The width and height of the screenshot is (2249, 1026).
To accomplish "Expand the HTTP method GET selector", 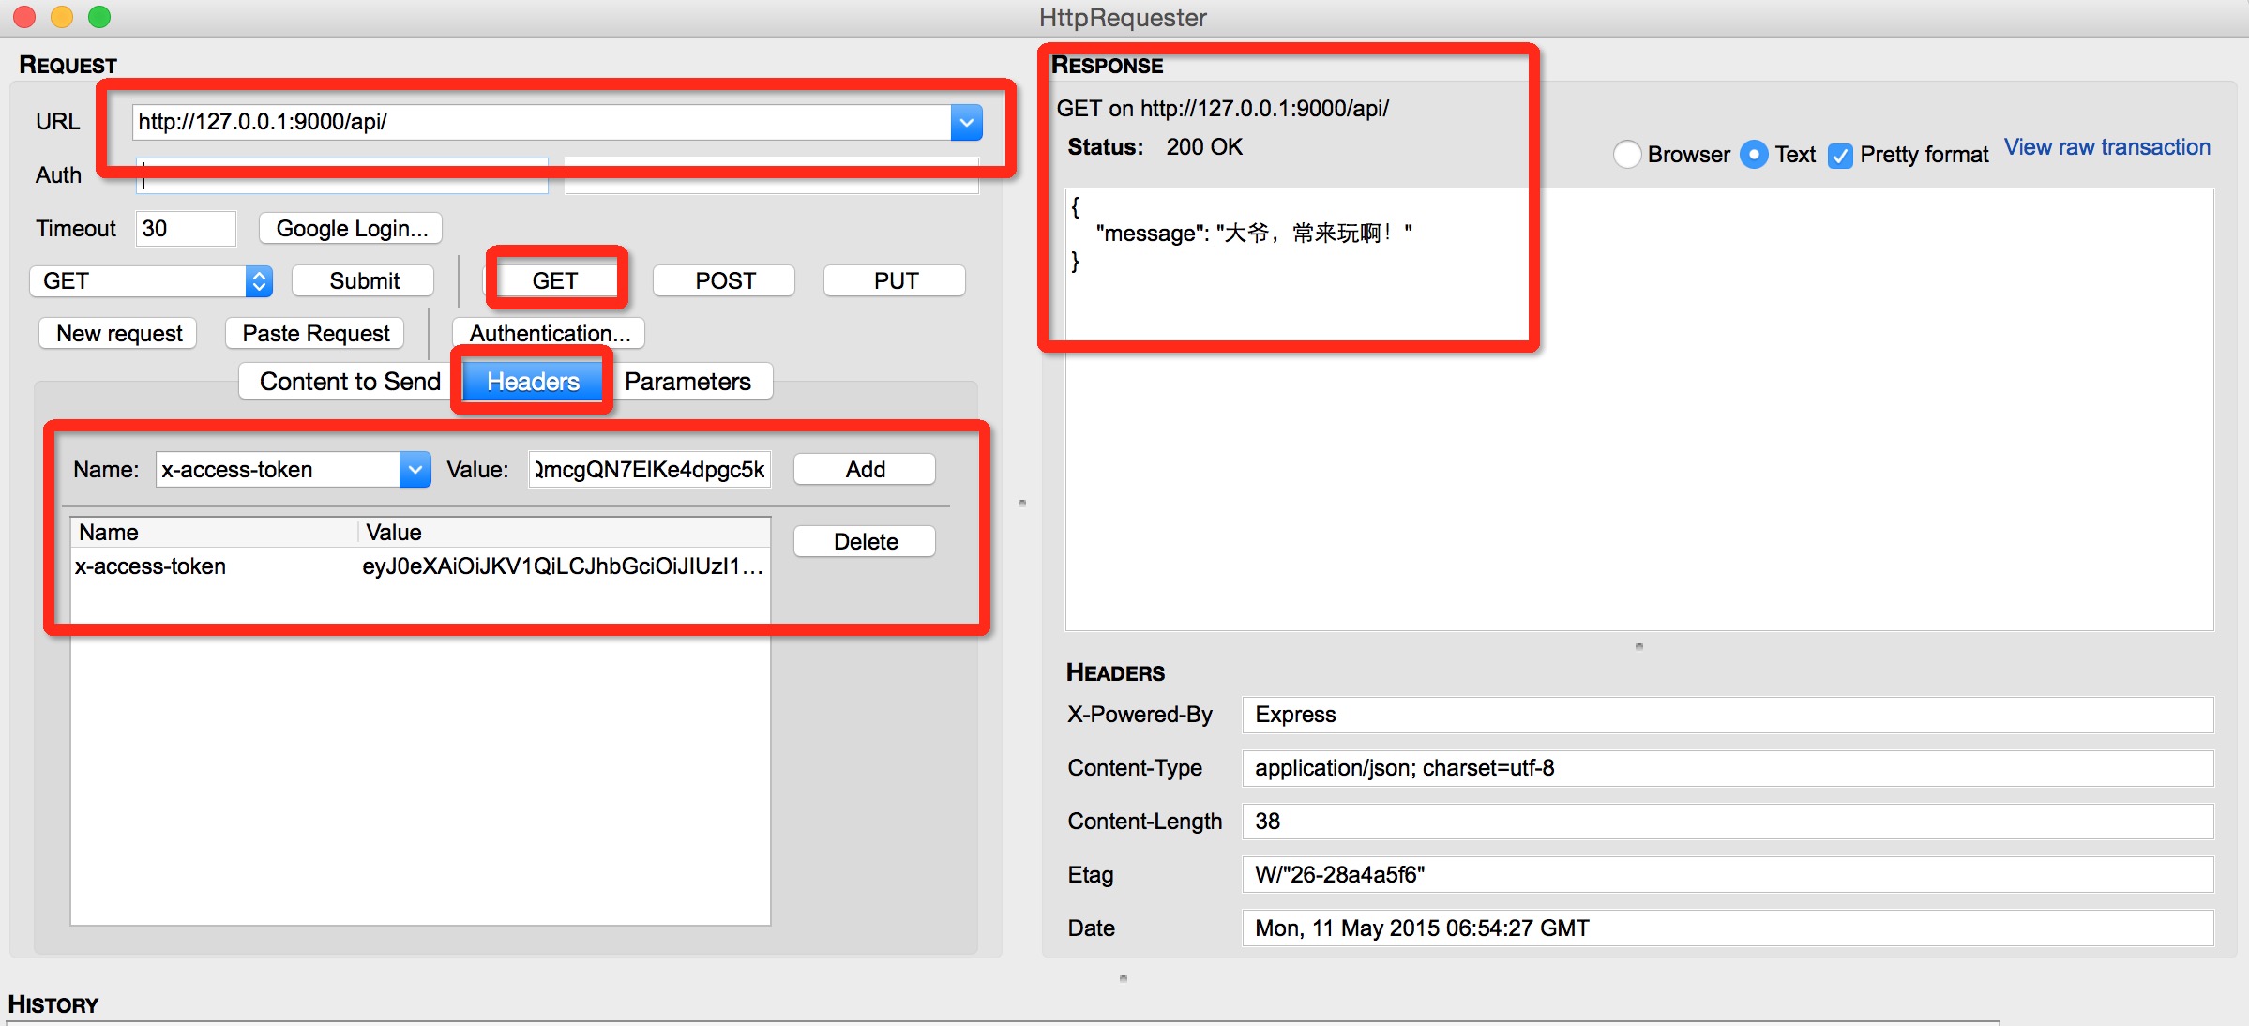I will point(259,280).
